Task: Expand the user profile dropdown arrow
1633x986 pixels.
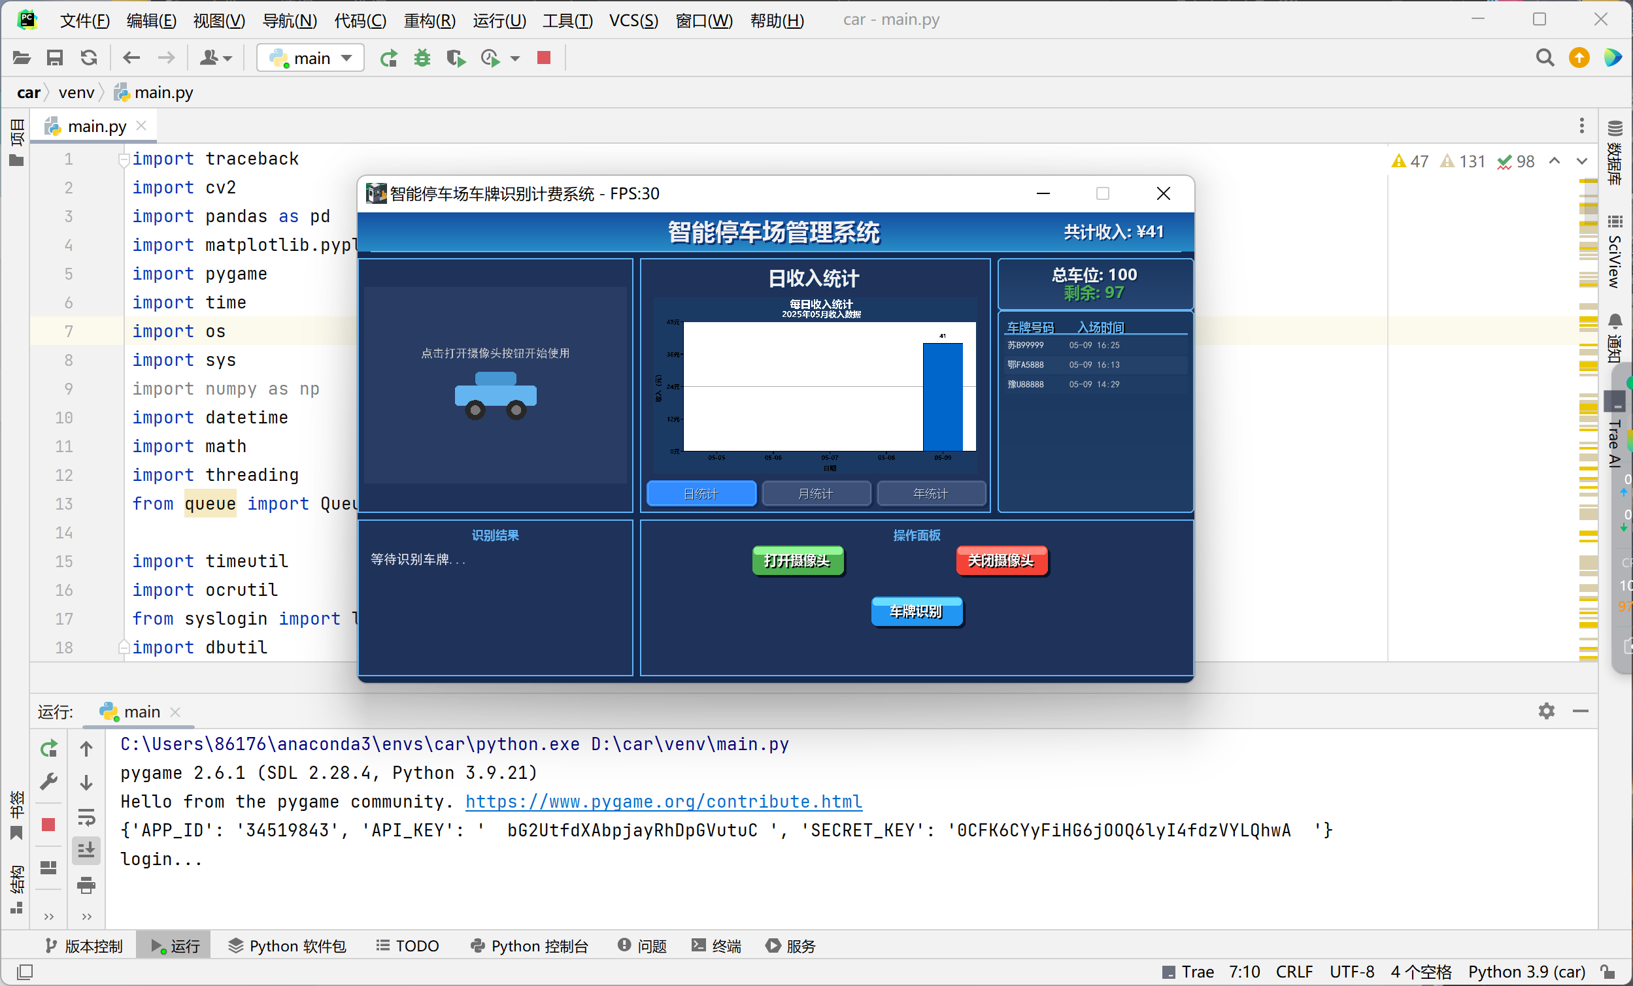Action: [228, 59]
